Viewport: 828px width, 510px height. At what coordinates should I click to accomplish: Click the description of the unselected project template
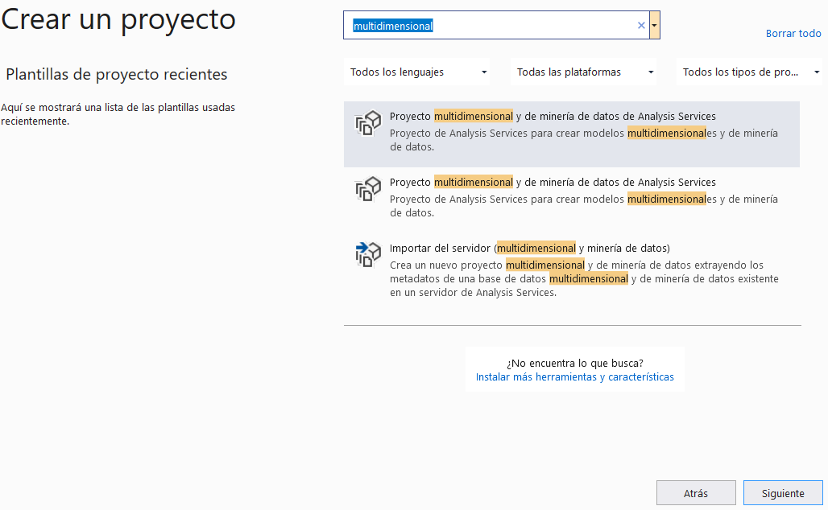click(583, 206)
